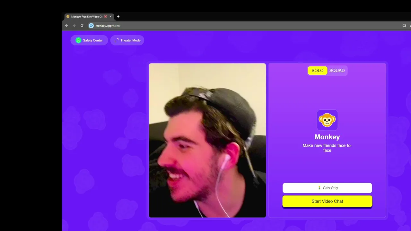Open a new browser tab
This screenshot has width=411, height=231.
pyautogui.click(x=118, y=16)
